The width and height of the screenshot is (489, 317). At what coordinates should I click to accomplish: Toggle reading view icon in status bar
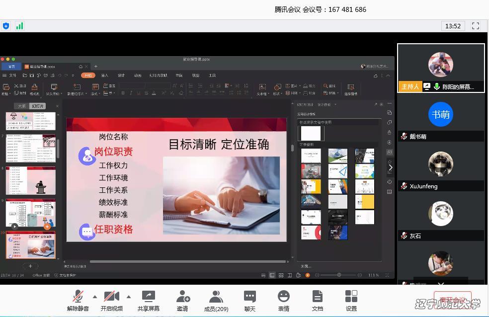tap(290, 275)
